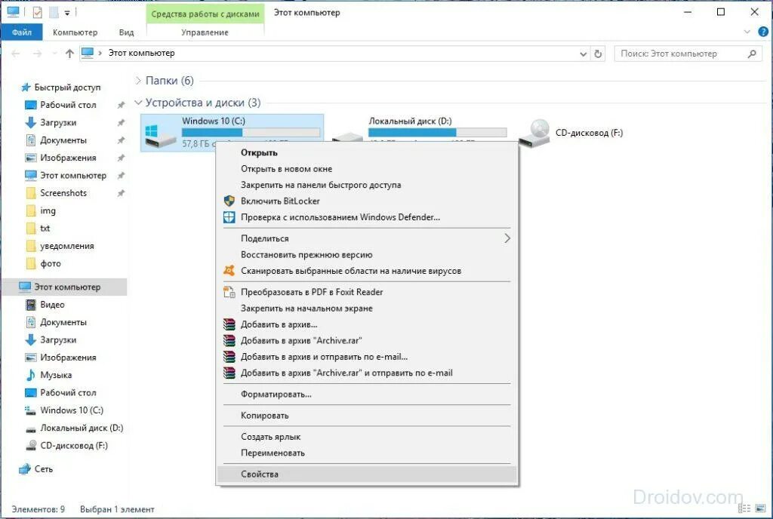Screen dimensions: 773x519
Task: Select Закрепить на панели быстрого доступа
Action: 367,185
